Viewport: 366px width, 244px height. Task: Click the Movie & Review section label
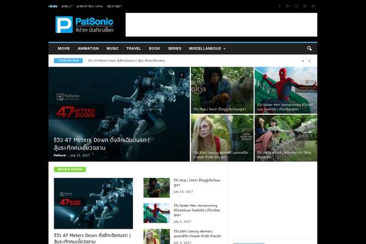pyautogui.click(x=70, y=170)
